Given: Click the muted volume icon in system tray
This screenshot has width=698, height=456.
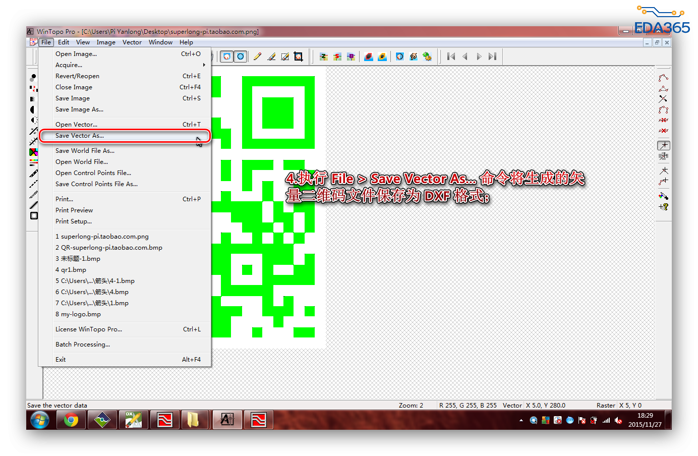Looking at the screenshot, I should (618, 420).
